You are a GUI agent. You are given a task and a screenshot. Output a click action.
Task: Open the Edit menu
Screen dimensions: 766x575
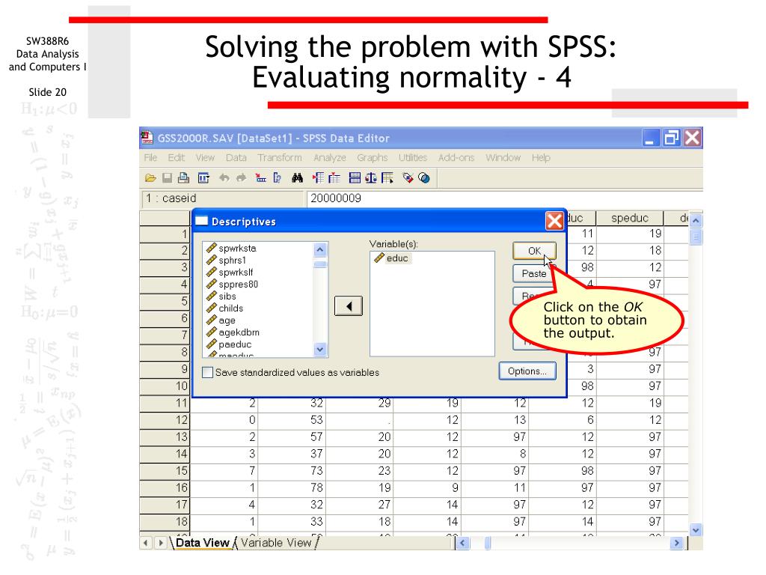click(177, 157)
